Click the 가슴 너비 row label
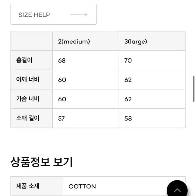This screenshot has width=196, height=196. click(x=28, y=99)
